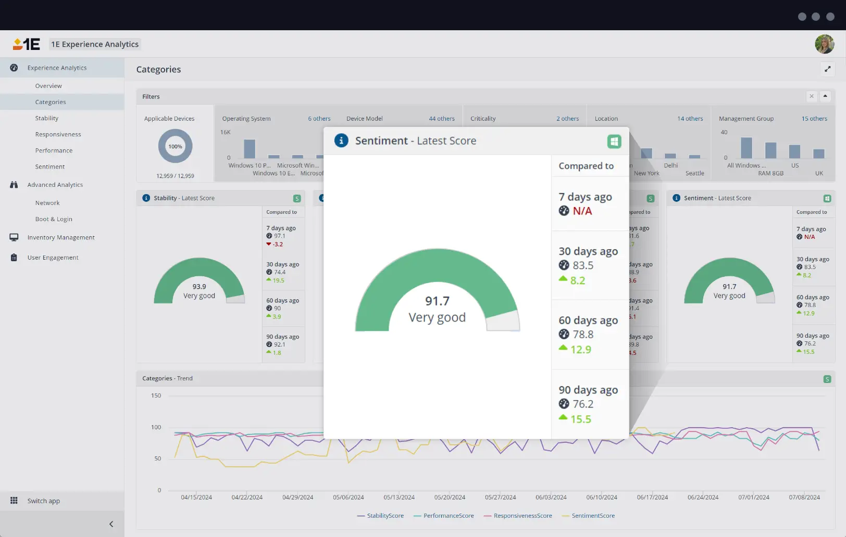Toggle the green badge on Sentiment panel
The image size is (846, 537).
pyautogui.click(x=827, y=198)
